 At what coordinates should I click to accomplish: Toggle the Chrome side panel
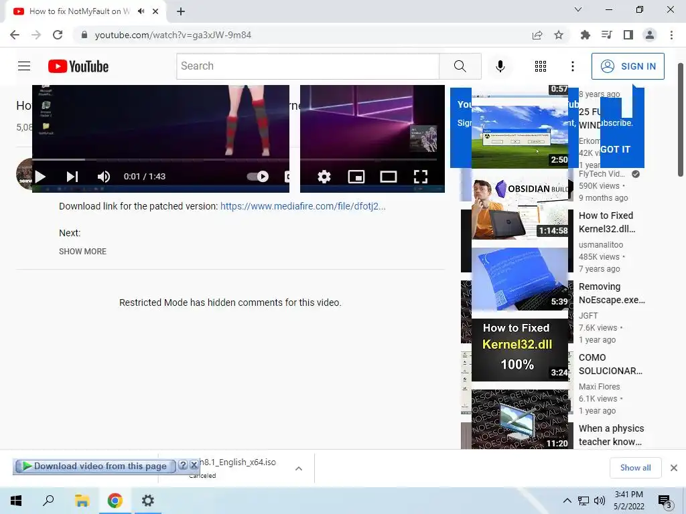(628, 35)
